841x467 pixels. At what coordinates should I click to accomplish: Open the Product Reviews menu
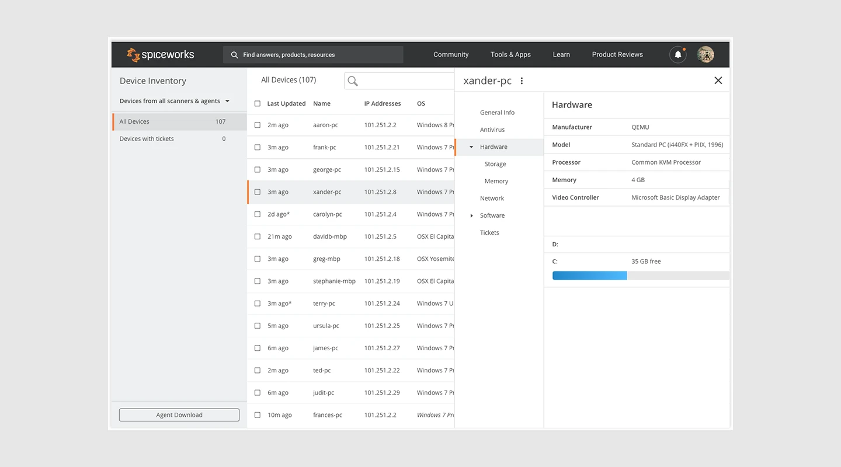tap(617, 54)
